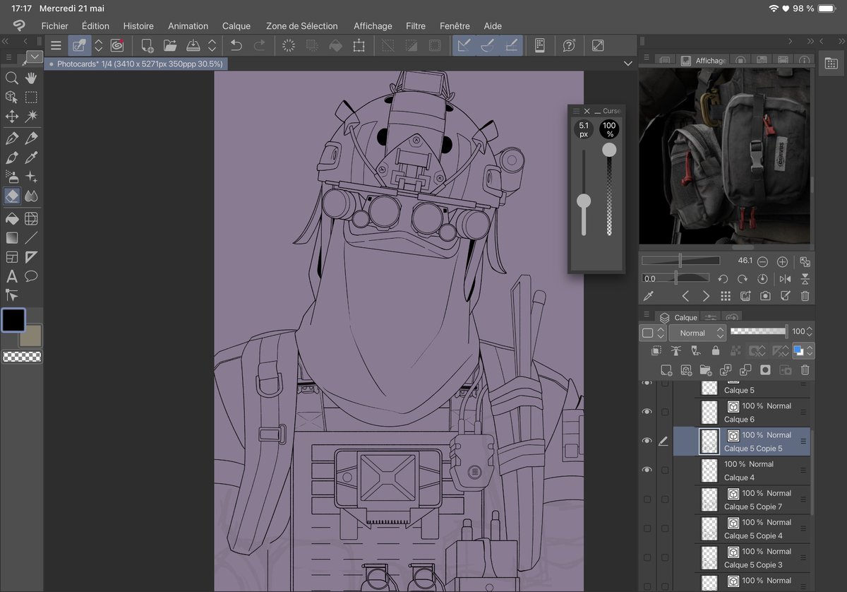Open the Fichier menu
Screen dimensions: 847x592
coord(54,26)
